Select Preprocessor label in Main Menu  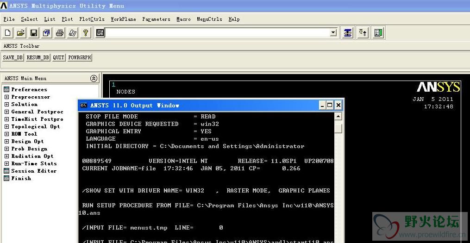coord(31,97)
